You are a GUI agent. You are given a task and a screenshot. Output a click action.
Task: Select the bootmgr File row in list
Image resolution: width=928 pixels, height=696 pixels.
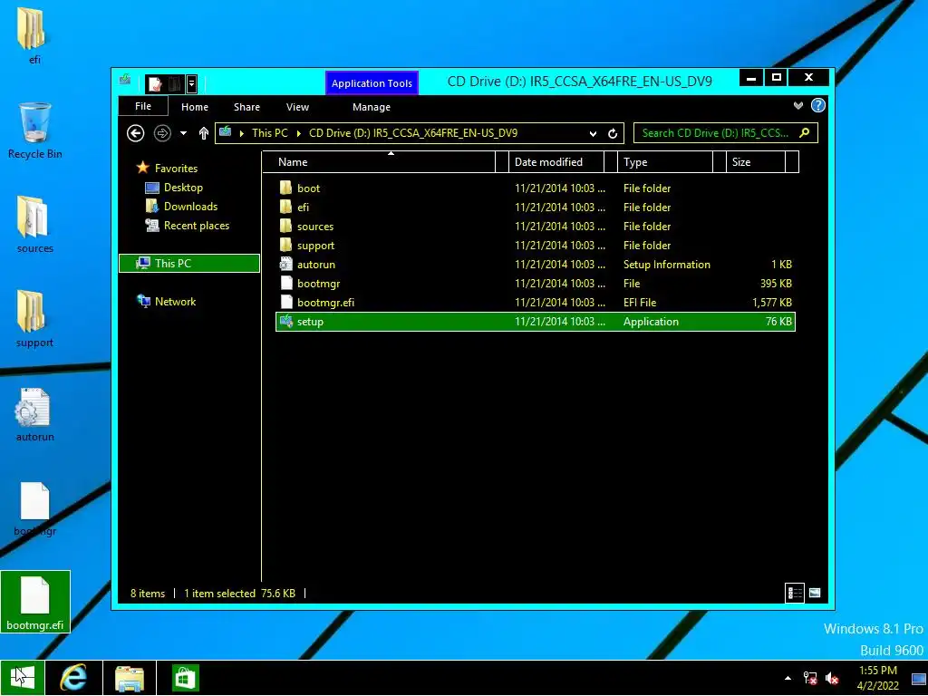coord(535,284)
